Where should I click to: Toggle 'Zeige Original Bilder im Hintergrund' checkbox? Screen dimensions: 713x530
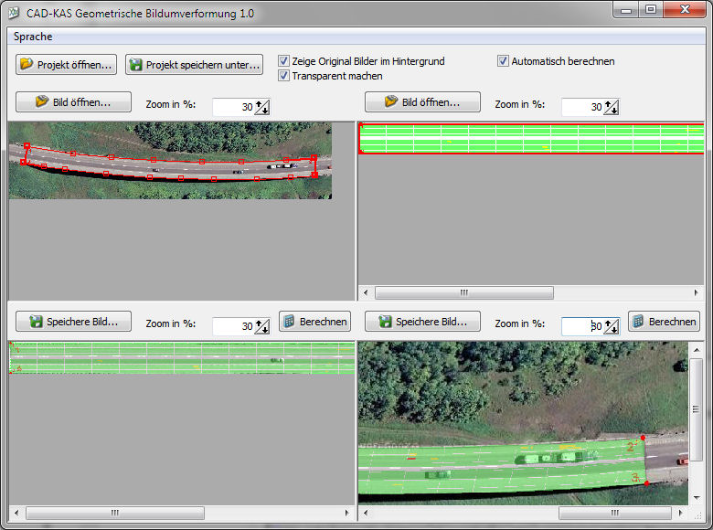click(284, 61)
